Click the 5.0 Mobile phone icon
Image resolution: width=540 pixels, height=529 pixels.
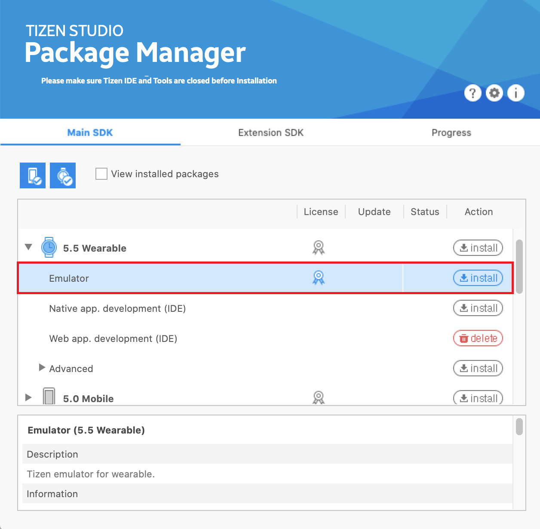[x=49, y=397]
